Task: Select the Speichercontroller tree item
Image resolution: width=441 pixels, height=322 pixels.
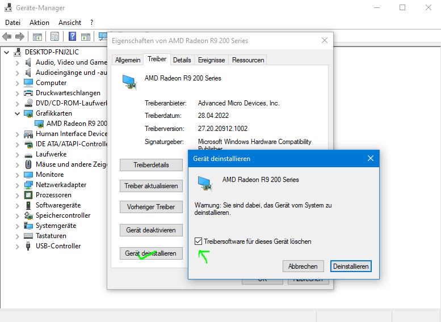Action: pos(63,215)
